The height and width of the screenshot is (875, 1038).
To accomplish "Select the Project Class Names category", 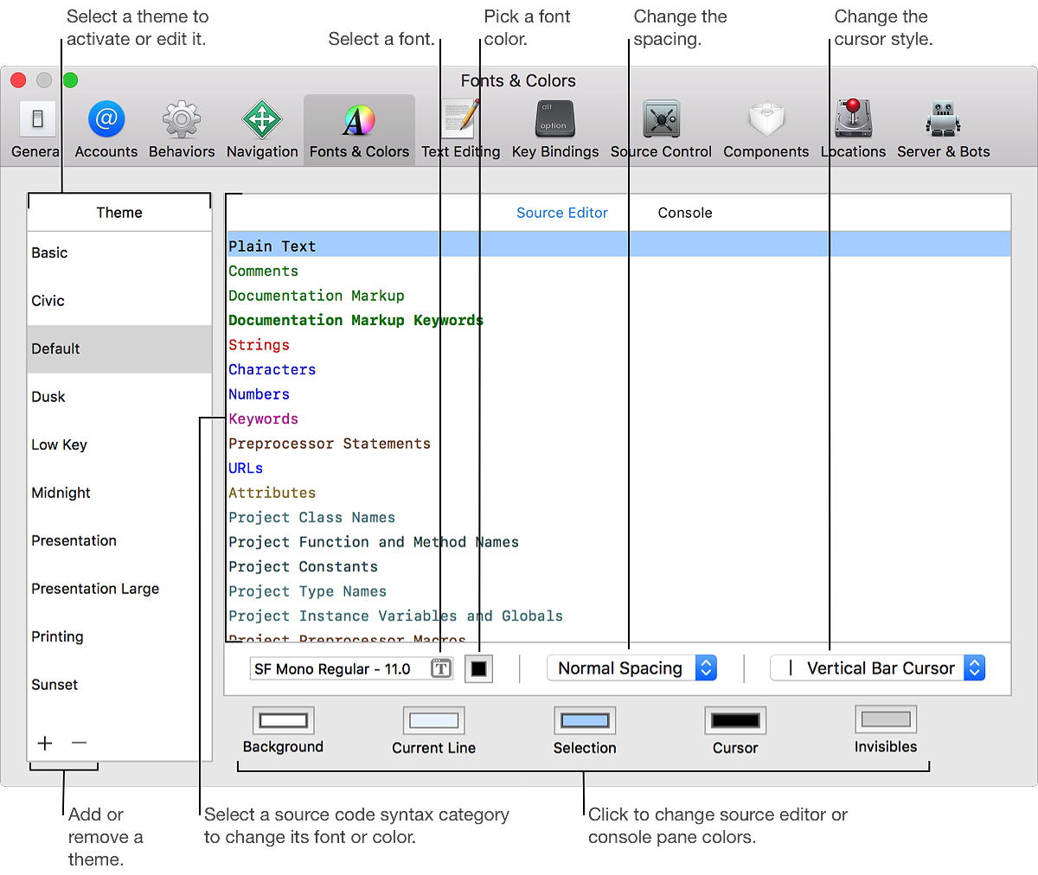I will [618, 517].
